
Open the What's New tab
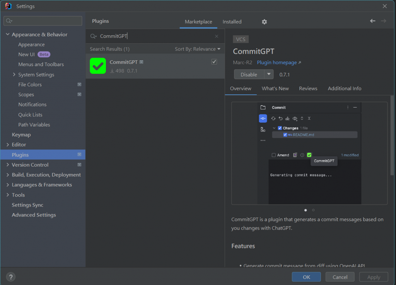coord(275,88)
